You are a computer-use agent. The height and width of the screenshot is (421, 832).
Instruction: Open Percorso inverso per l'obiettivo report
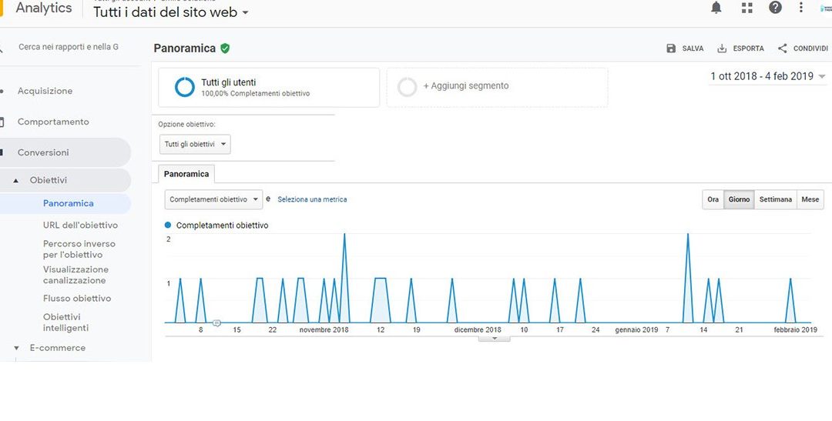(x=79, y=249)
